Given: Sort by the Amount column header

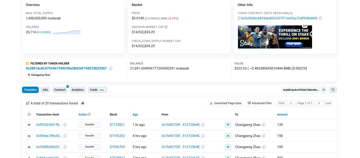Looking at the screenshot, I should pyautogui.click(x=282, y=115).
